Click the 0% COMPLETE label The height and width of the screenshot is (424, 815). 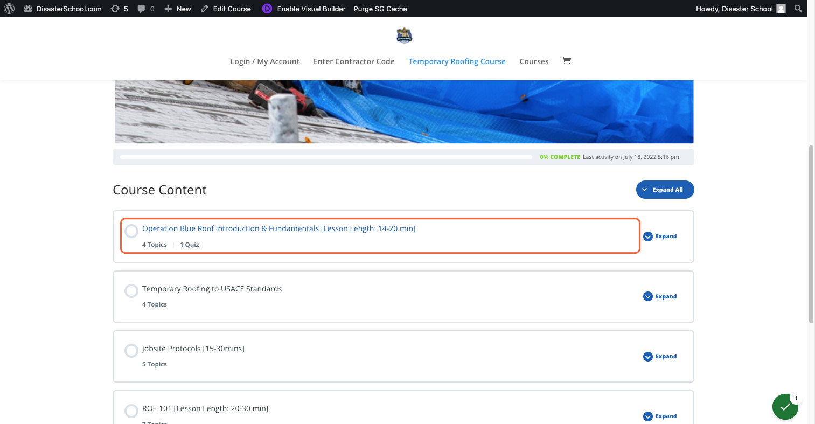560,157
